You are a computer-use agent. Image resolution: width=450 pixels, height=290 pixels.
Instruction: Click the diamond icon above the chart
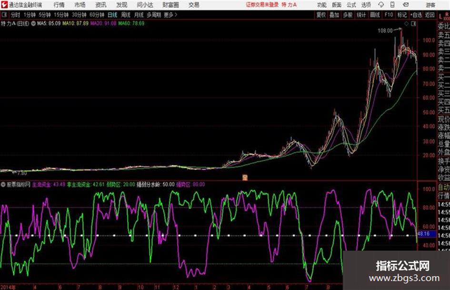(x=406, y=24)
